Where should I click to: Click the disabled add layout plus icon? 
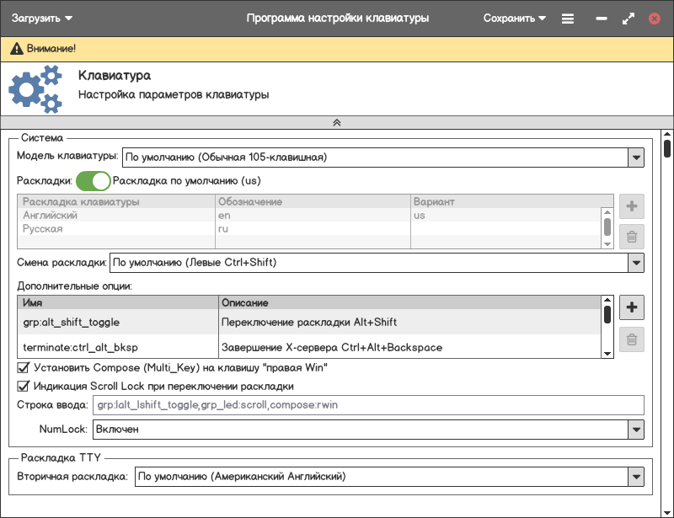(x=631, y=207)
